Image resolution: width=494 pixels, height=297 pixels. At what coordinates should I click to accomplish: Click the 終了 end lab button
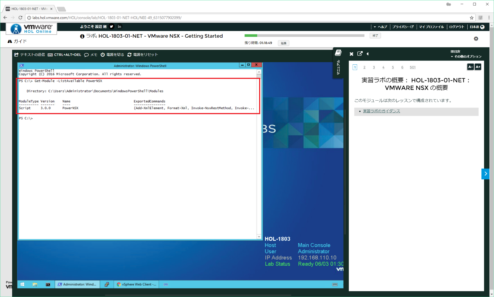(375, 35)
